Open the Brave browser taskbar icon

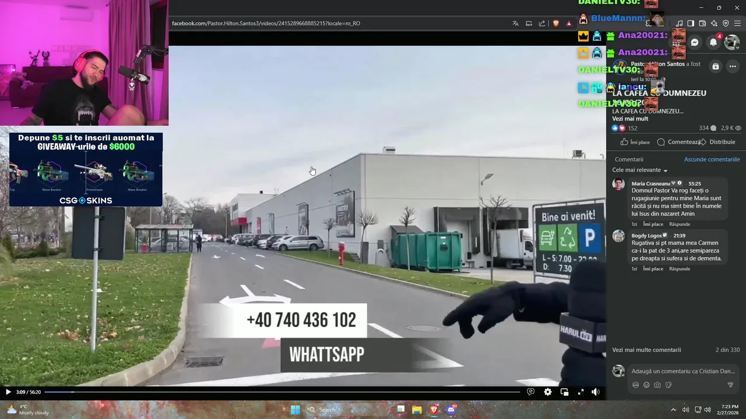pyautogui.click(x=434, y=410)
